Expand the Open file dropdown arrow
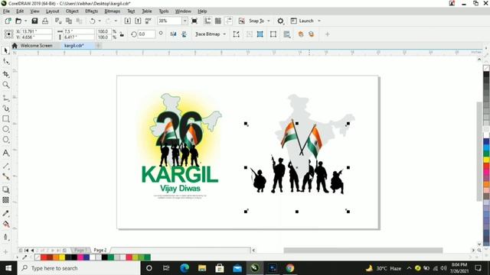Screen dimensions: 490x275 coord(25,21)
